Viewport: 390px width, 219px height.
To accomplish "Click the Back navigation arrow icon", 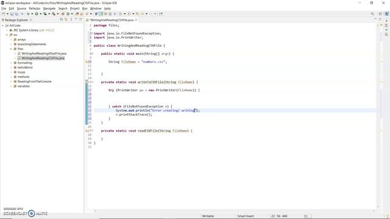I will point(142,14).
